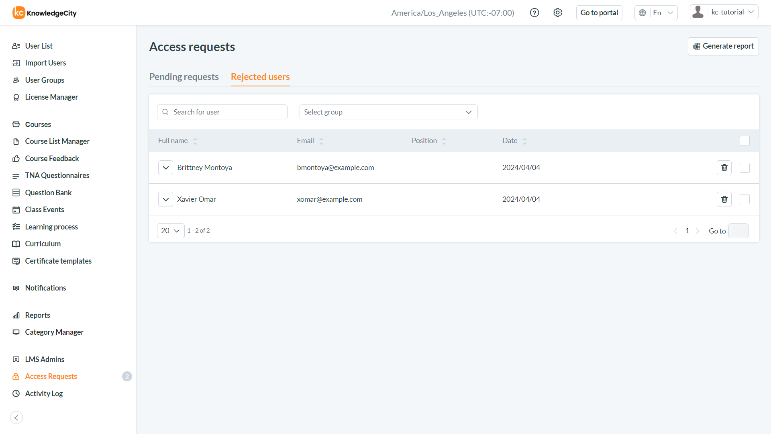Switch to Pending requests tab
This screenshot has height=434, width=771.
(184, 77)
